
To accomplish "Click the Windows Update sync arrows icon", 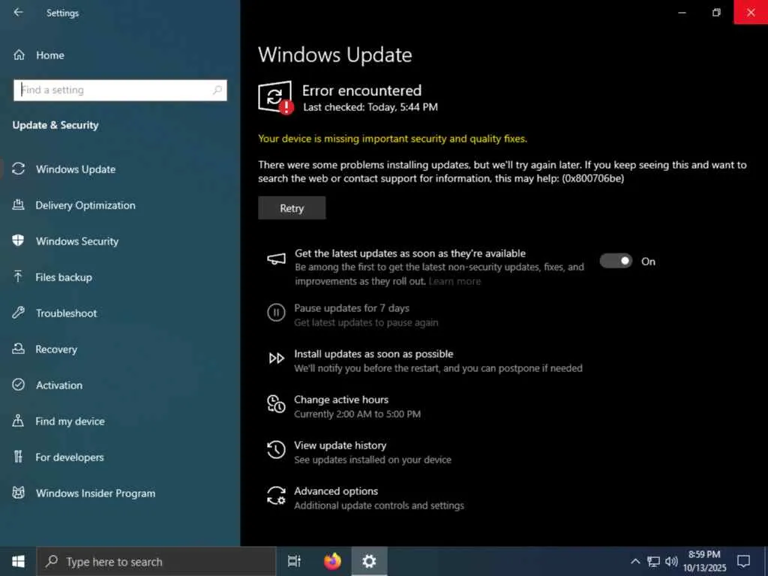I will [19, 169].
